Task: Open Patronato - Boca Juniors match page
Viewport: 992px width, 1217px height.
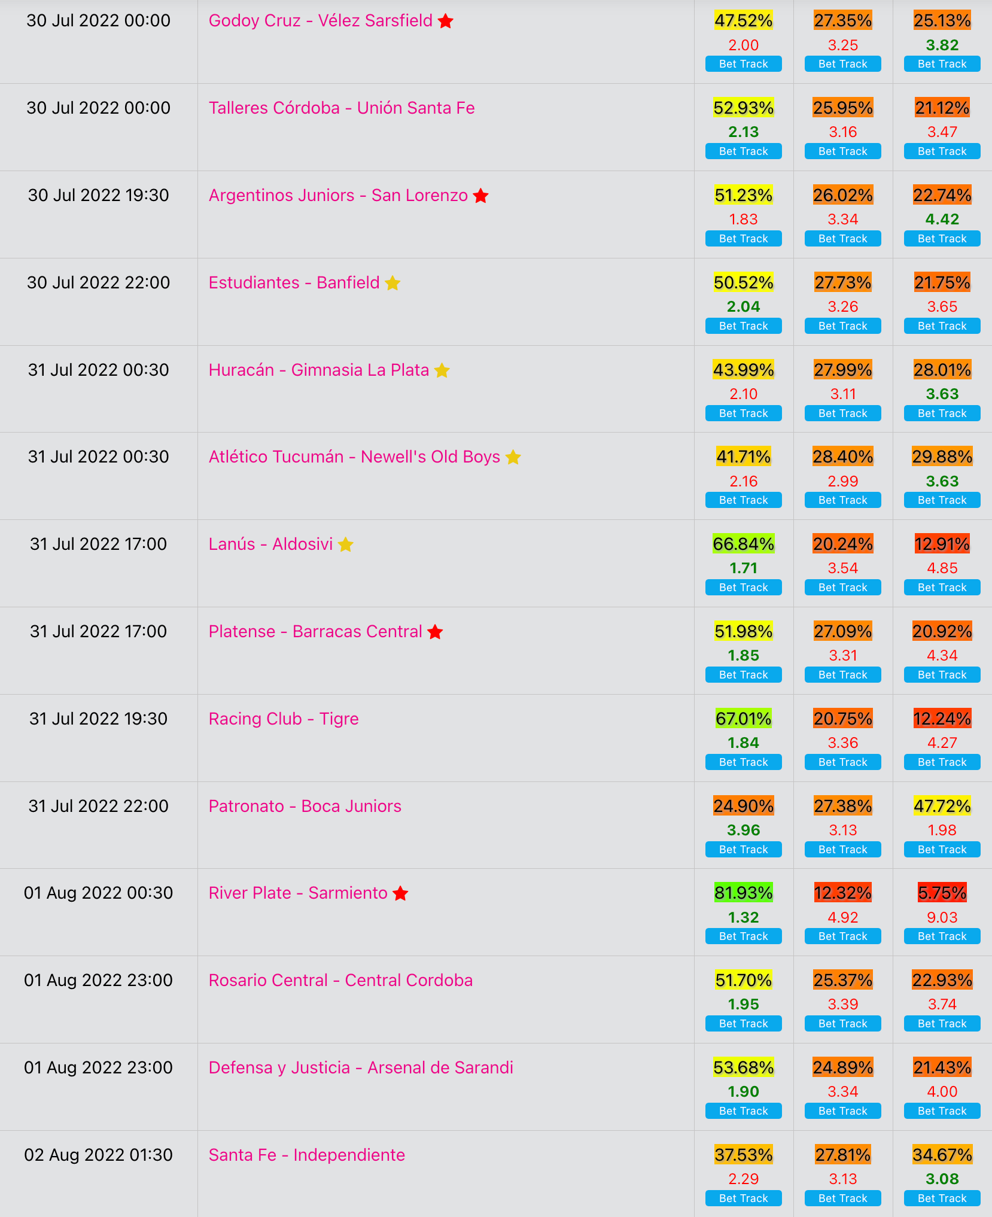Action: 305,806
